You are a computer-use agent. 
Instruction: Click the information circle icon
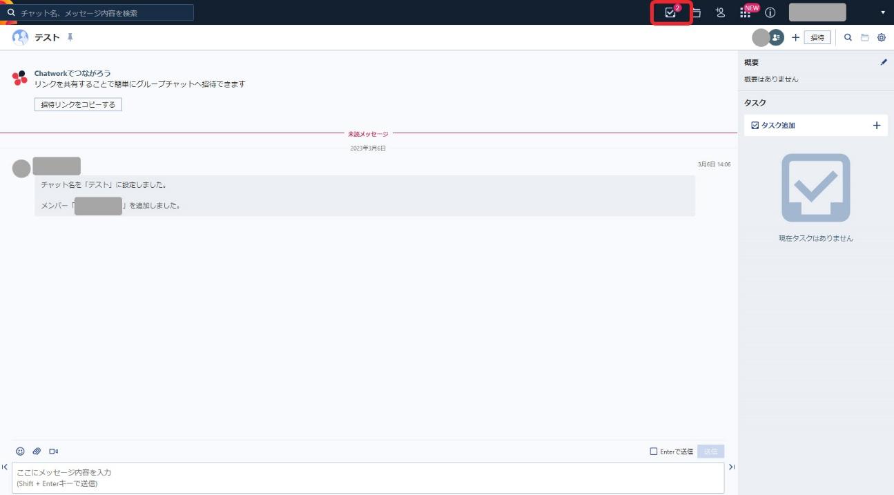[x=770, y=12]
